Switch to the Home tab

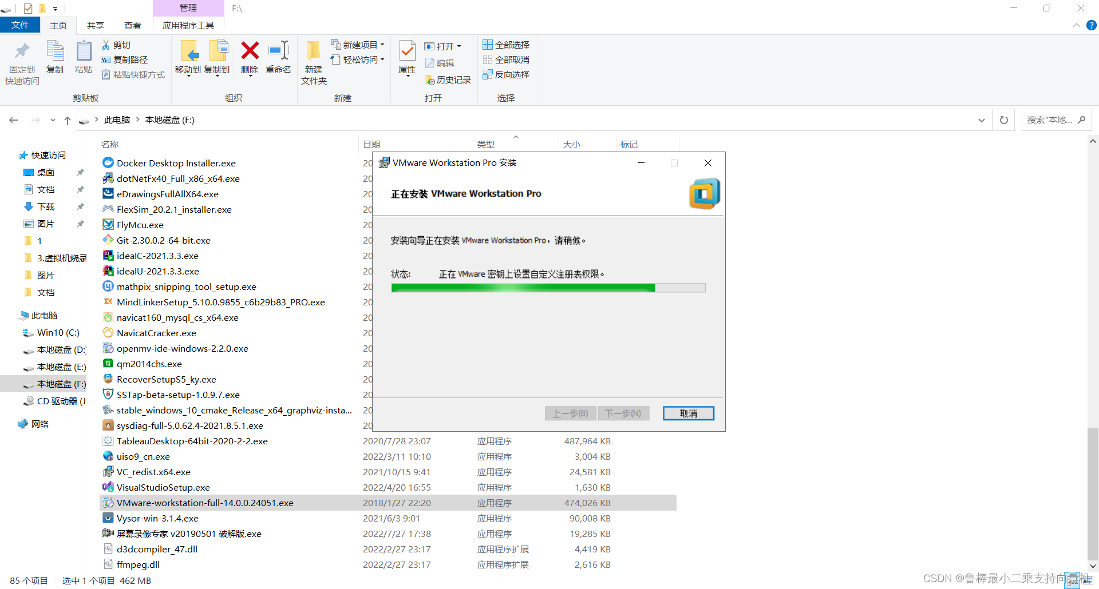tap(58, 25)
